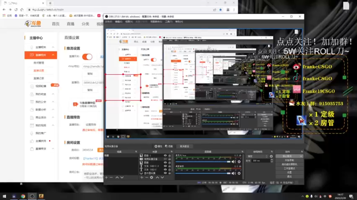Copy the rtmp address with 复制
The height and width of the screenshot is (200, 357).
coord(90,74)
